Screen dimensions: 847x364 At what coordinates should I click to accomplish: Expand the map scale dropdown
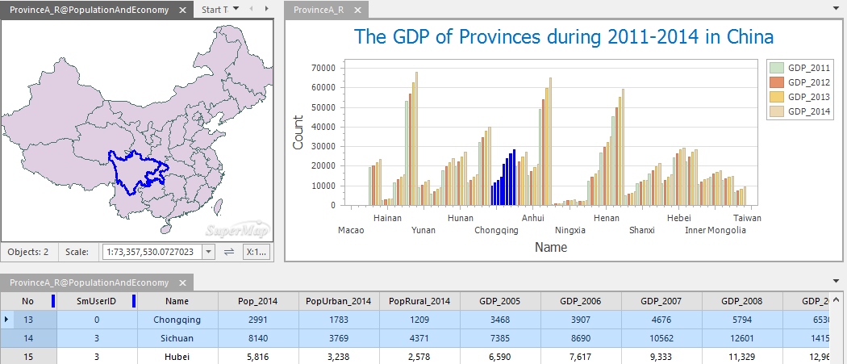tap(208, 252)
